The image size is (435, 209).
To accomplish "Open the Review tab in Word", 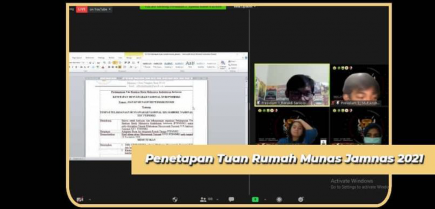I will [x=111, y=58].
